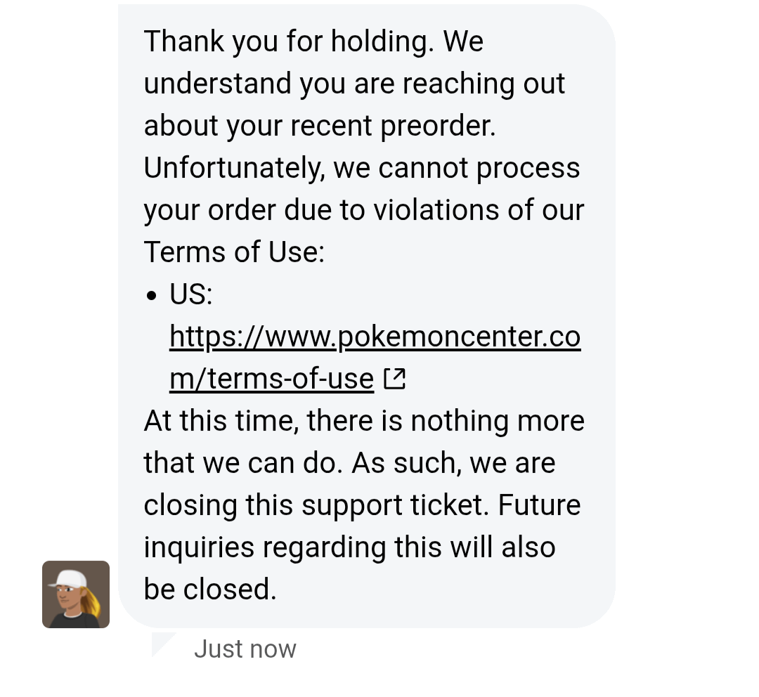Screen dimensions: 759x697
Task: Click "that we can do. As such, we are"
Action: pos(349,464)
